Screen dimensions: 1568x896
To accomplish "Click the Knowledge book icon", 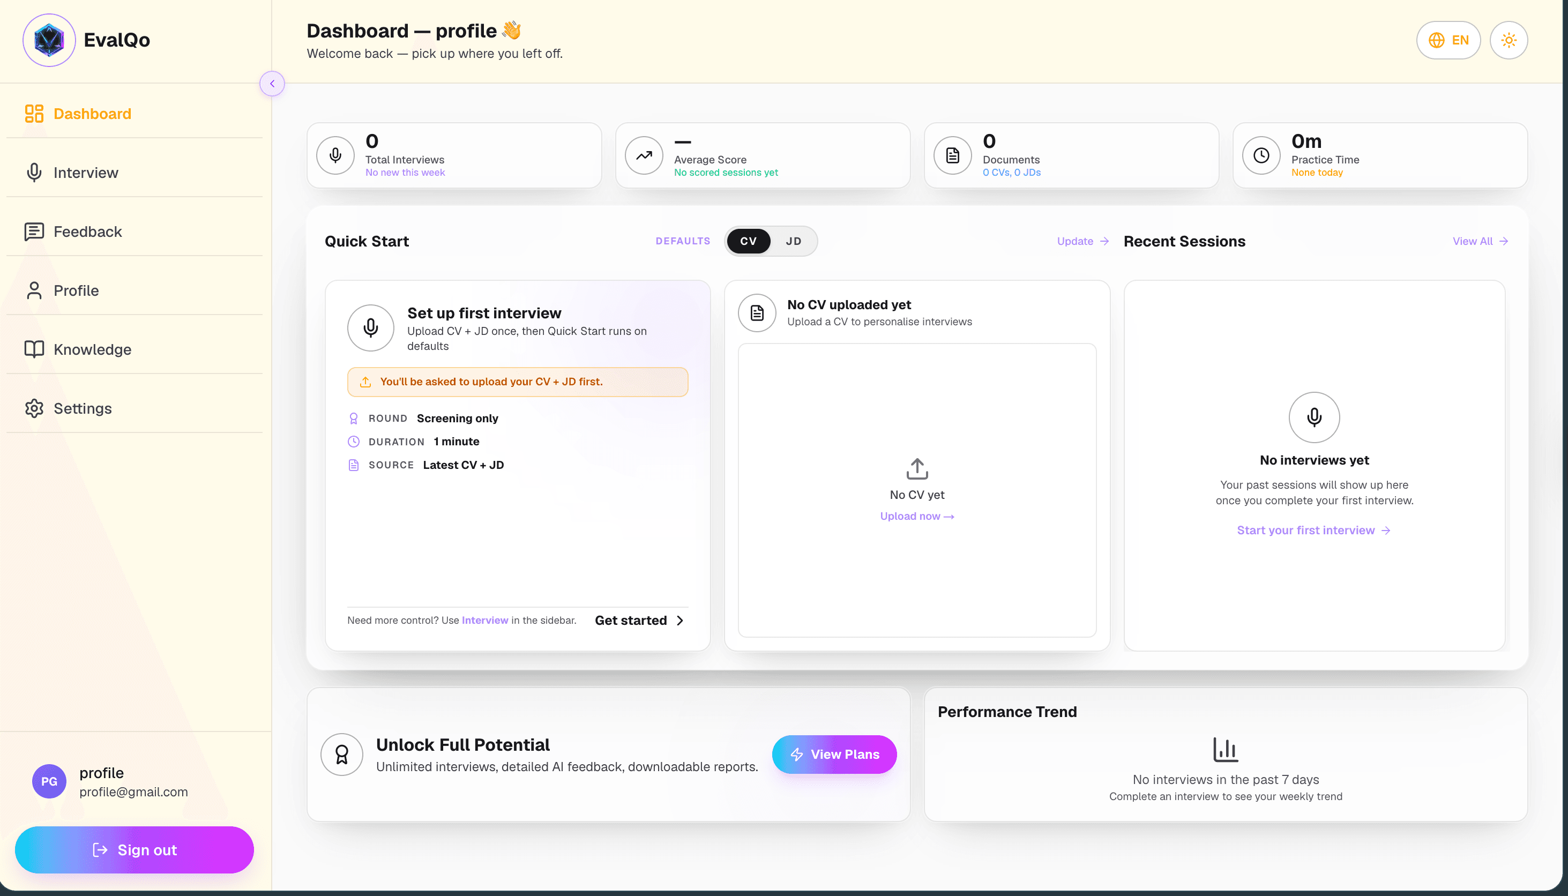I will (x=34, y=349).
